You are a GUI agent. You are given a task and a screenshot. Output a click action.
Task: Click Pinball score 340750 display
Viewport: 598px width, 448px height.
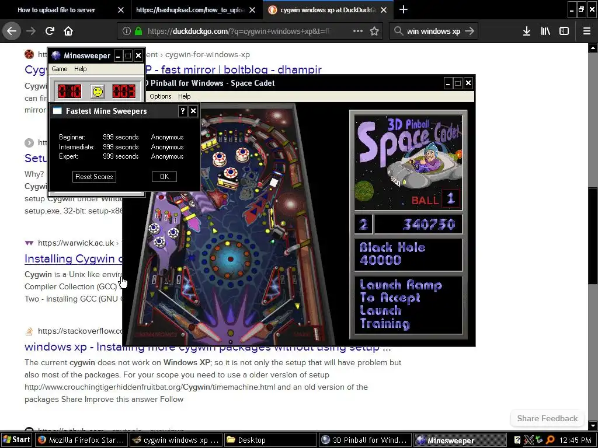(x=418, y=225)
